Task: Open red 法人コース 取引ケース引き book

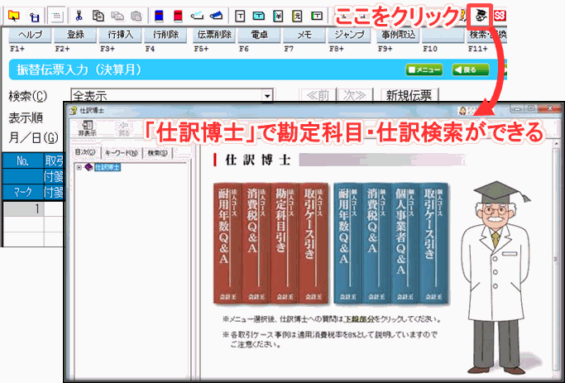Action: click(314, 243)
